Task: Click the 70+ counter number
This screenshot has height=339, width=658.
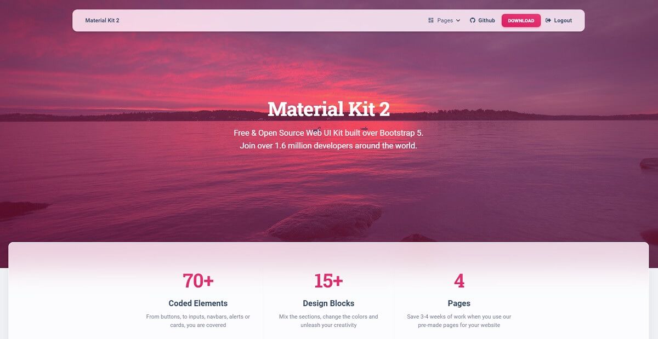Action: coord(198,280)
